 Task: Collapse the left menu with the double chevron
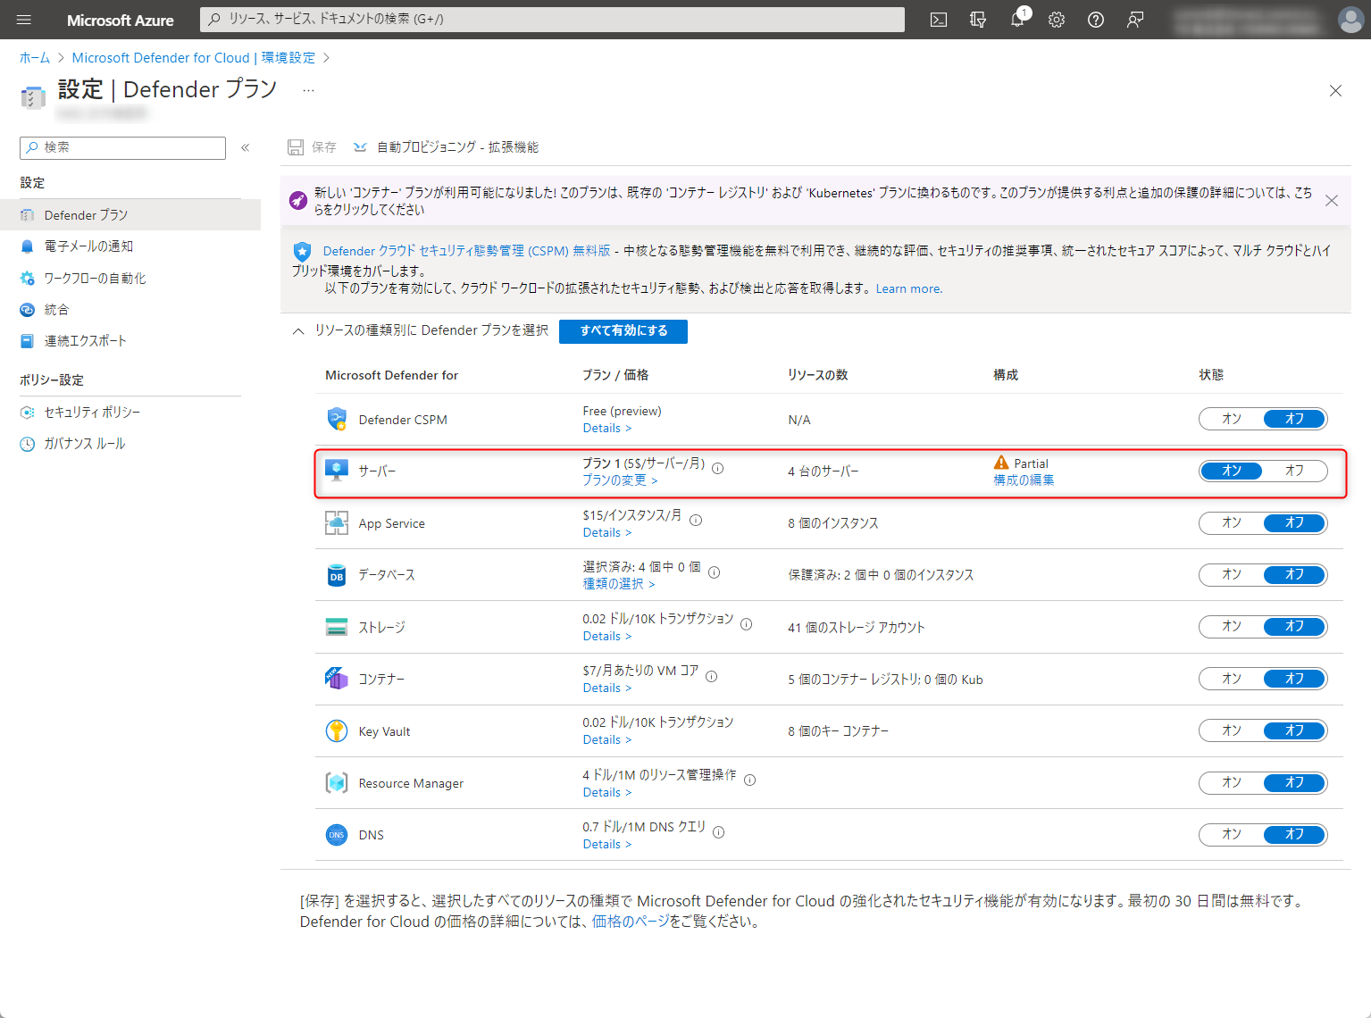[246, 147]
